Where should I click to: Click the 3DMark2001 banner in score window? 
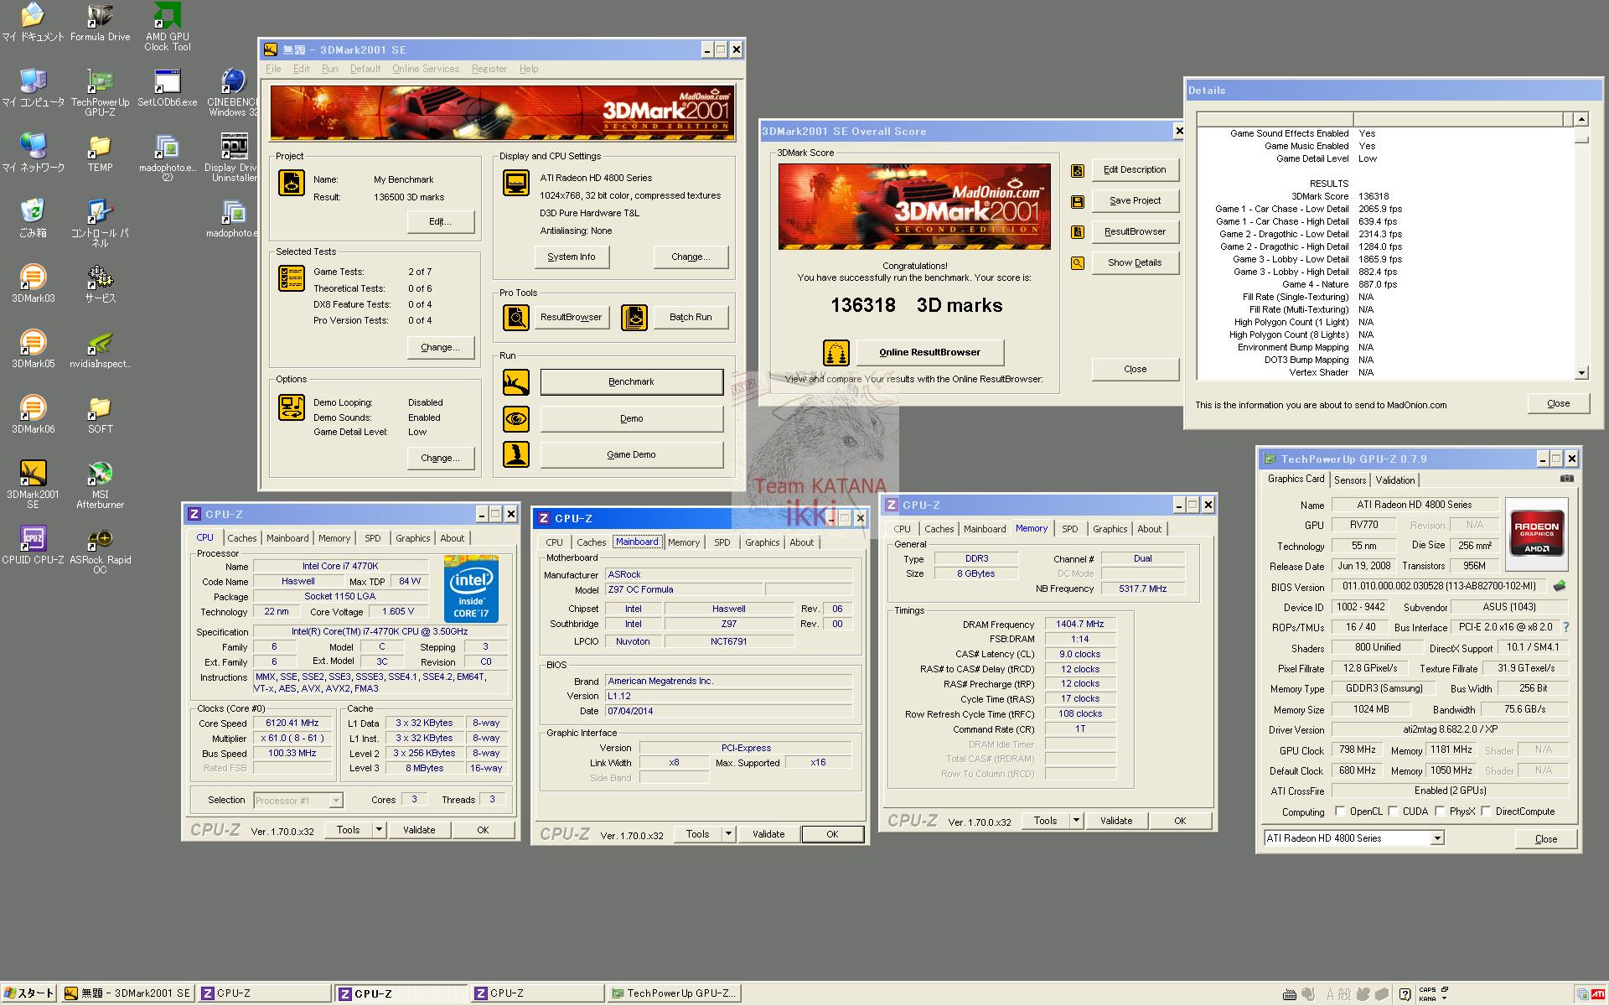tap(914, 206)
